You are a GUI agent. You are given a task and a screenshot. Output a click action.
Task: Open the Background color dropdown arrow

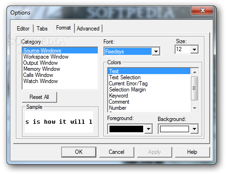194,129
